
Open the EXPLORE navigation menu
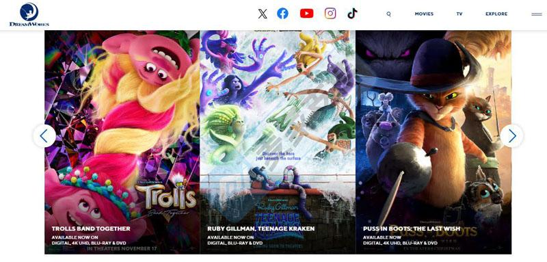(x=496, y=14)
